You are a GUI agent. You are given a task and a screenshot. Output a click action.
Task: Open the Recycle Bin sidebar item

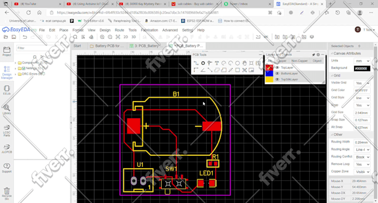point(7,194)
